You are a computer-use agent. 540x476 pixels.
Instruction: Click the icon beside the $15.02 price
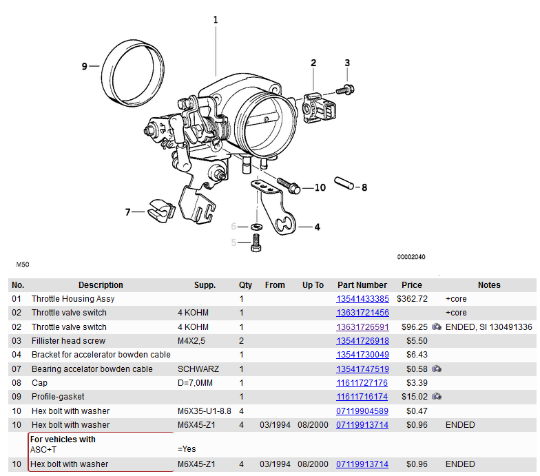(x=436, y=397)
